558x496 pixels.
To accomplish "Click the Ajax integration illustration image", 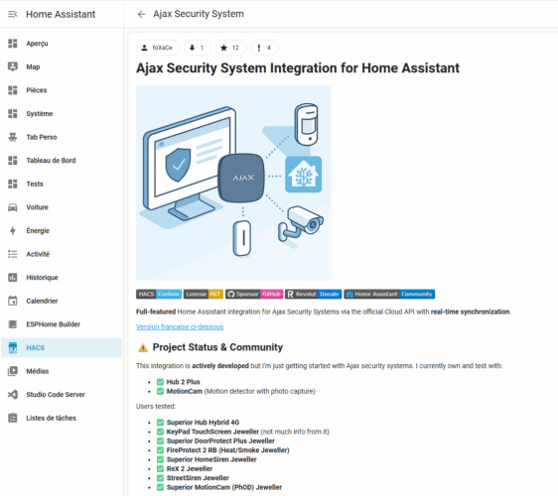I will (233, 183).
